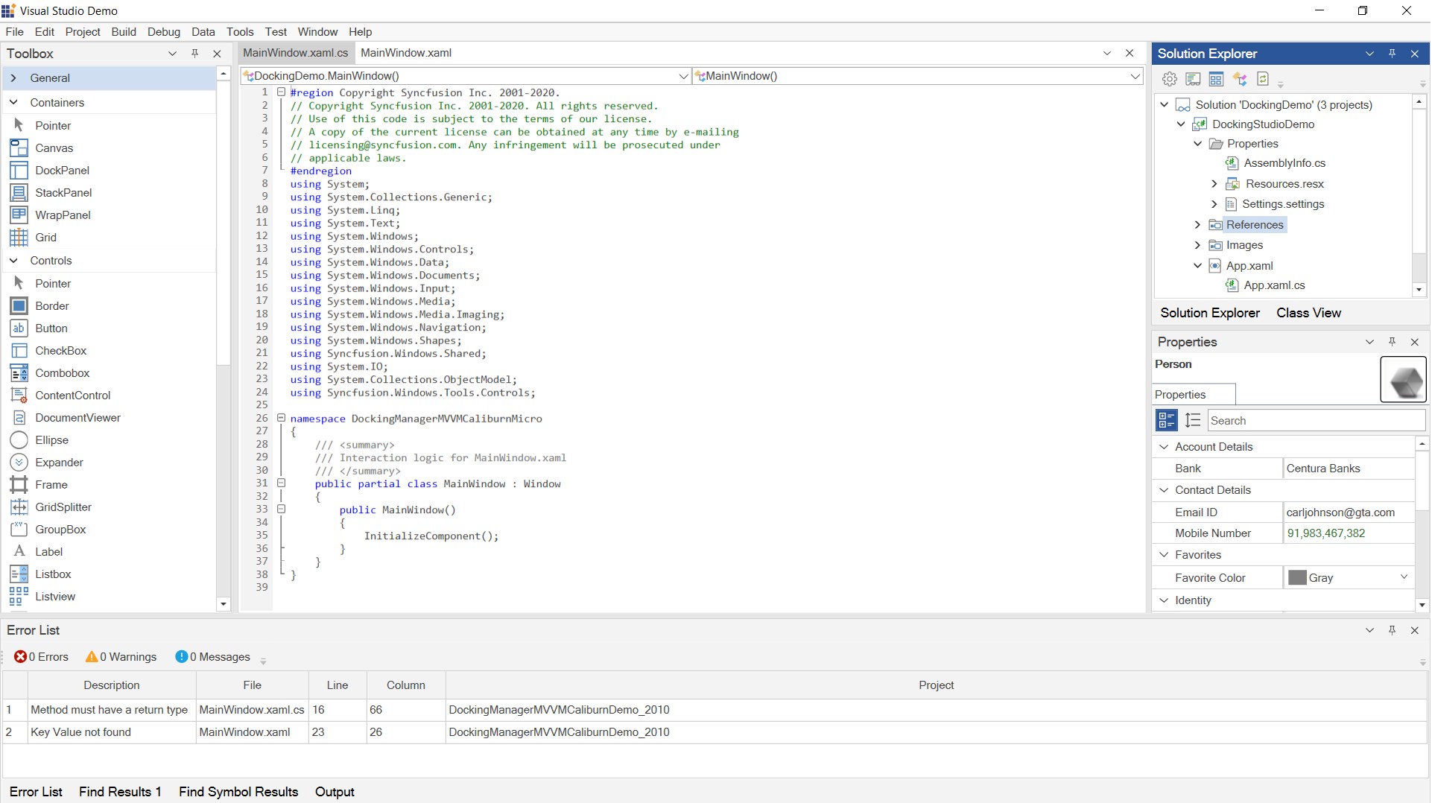Viewport: 1432px width, 803px height.
Task: Select the Listview control icon
Action: tap(19, 597)
